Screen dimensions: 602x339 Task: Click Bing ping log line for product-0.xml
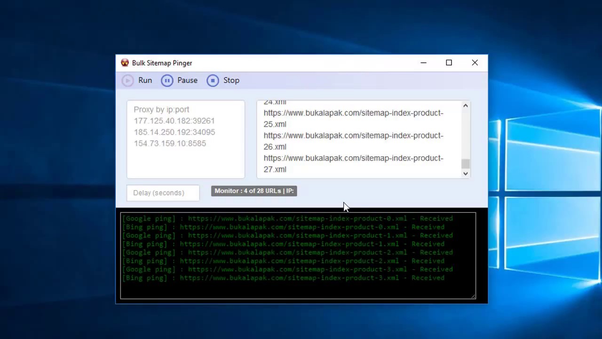point(283,227)
